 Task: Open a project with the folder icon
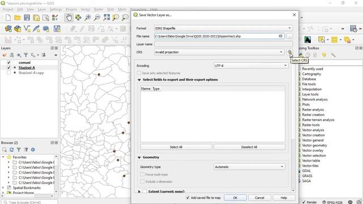(x=18, y=18)
